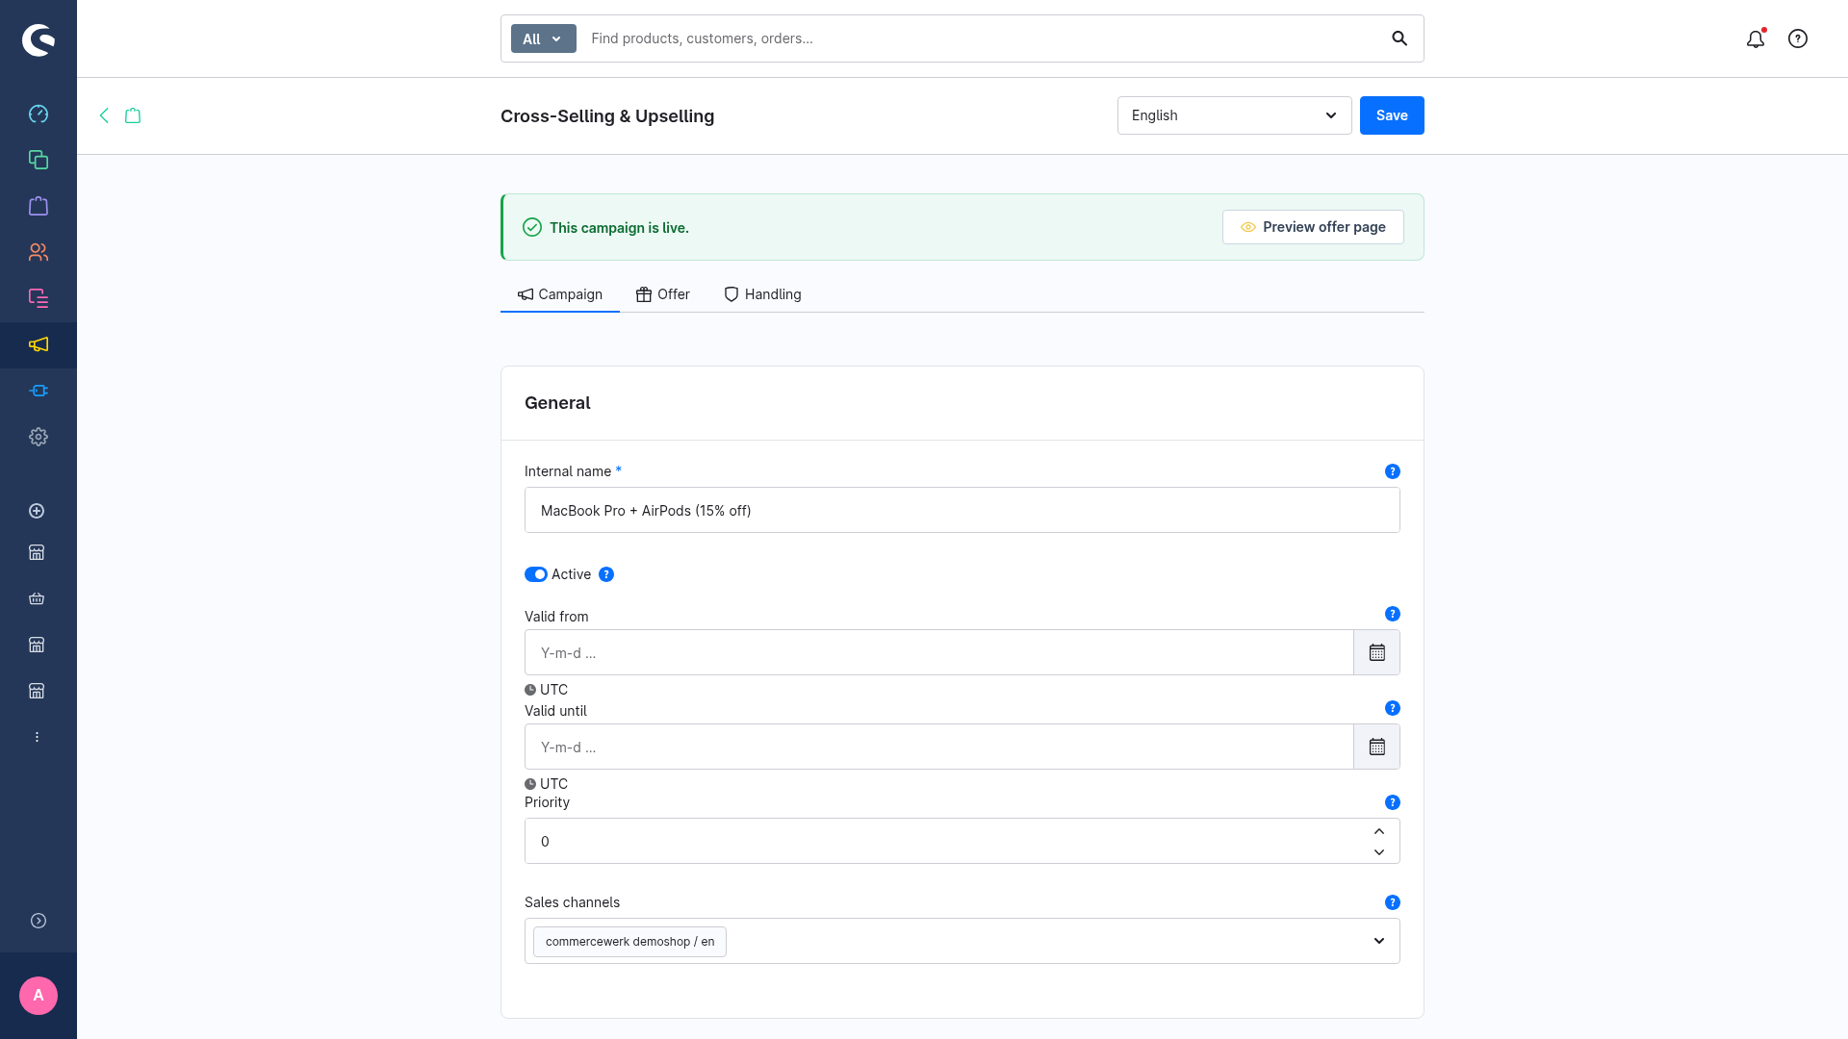1848x1039 pixels.
Task: Decrease Priority with the down arrow
Action: tap(1379, 852)
